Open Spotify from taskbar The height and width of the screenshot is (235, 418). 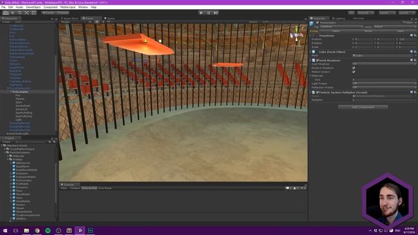(x=48, y=230)
